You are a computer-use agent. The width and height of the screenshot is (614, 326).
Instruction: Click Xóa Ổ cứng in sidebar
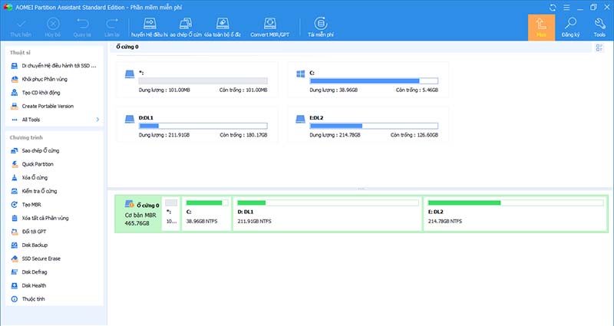[x=29, y=178]
